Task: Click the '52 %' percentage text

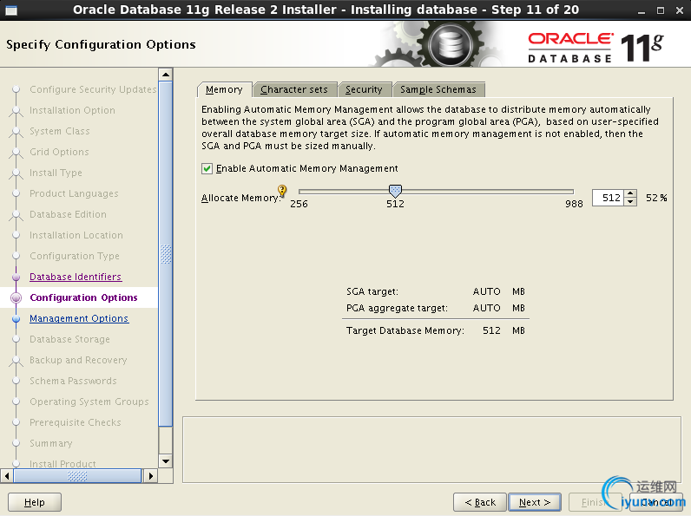Action: [656, 198]
